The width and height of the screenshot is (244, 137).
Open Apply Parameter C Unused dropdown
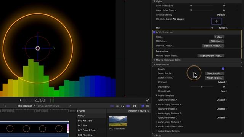[x=222, y=118]
